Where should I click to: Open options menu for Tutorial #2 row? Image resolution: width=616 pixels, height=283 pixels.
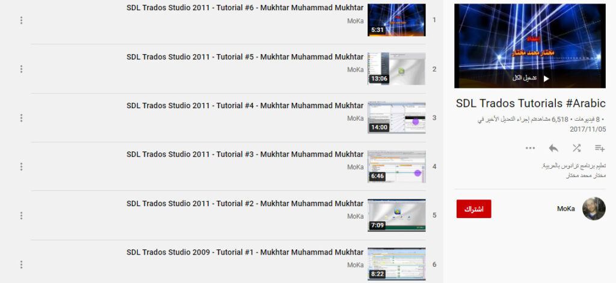point(21,216)
